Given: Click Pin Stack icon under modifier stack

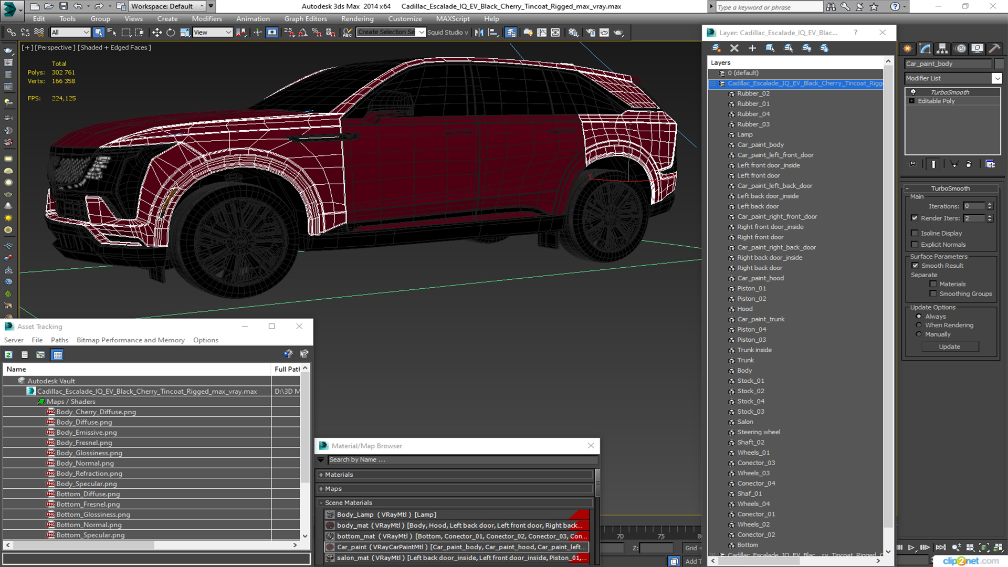Looking at the screenshot, I should (x=912, y=164).
